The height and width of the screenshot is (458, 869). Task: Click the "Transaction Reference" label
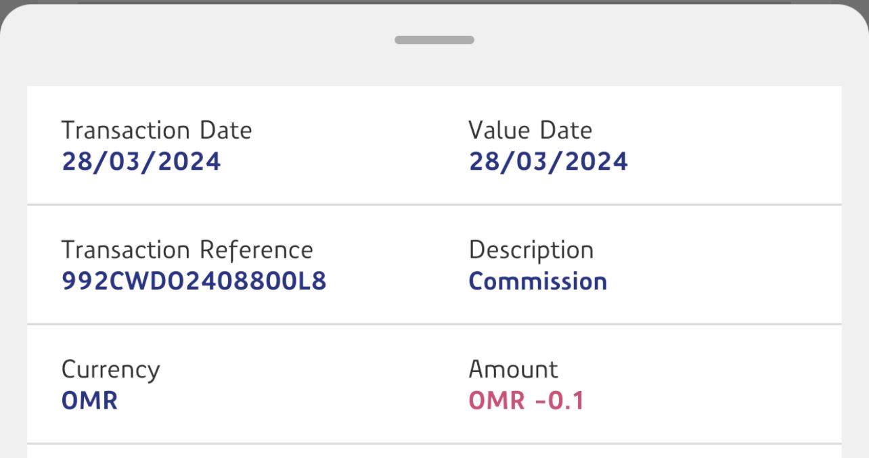point(187,250)
